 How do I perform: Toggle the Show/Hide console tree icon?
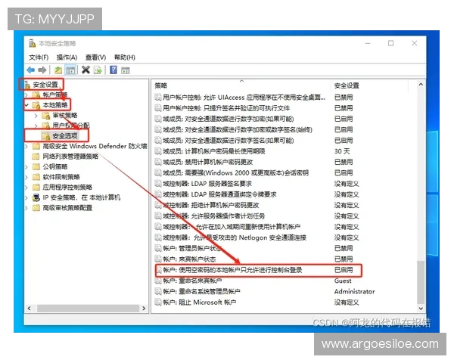[70, 70]
